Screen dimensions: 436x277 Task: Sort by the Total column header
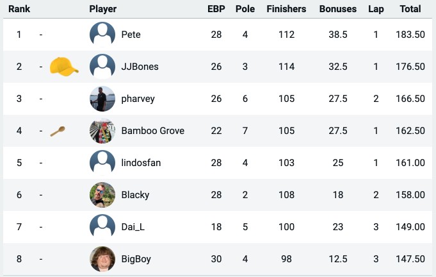(410, 9)
